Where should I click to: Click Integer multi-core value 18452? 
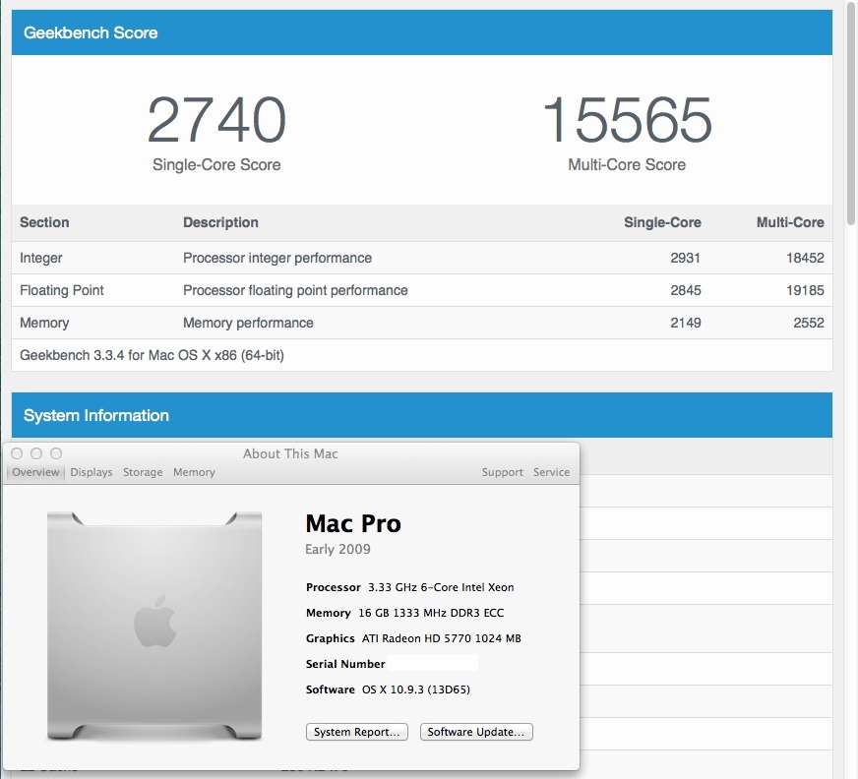pyautogui.click(x=806, y=258)
